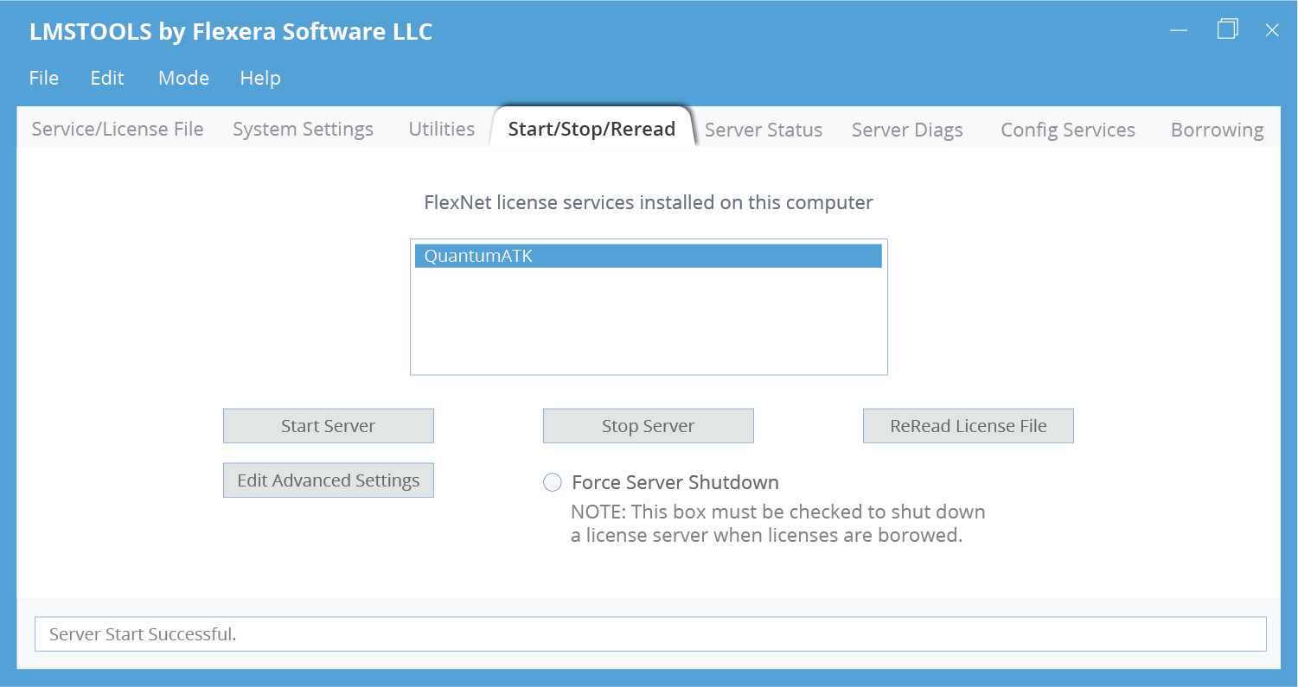Switch to Service/License File tab

coord(118,130)
